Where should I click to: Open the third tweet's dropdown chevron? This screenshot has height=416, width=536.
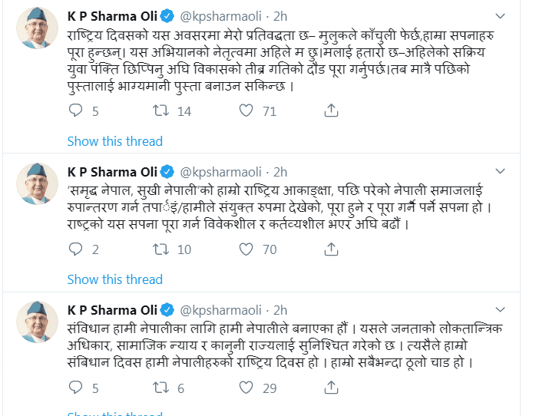pos(500,309)
